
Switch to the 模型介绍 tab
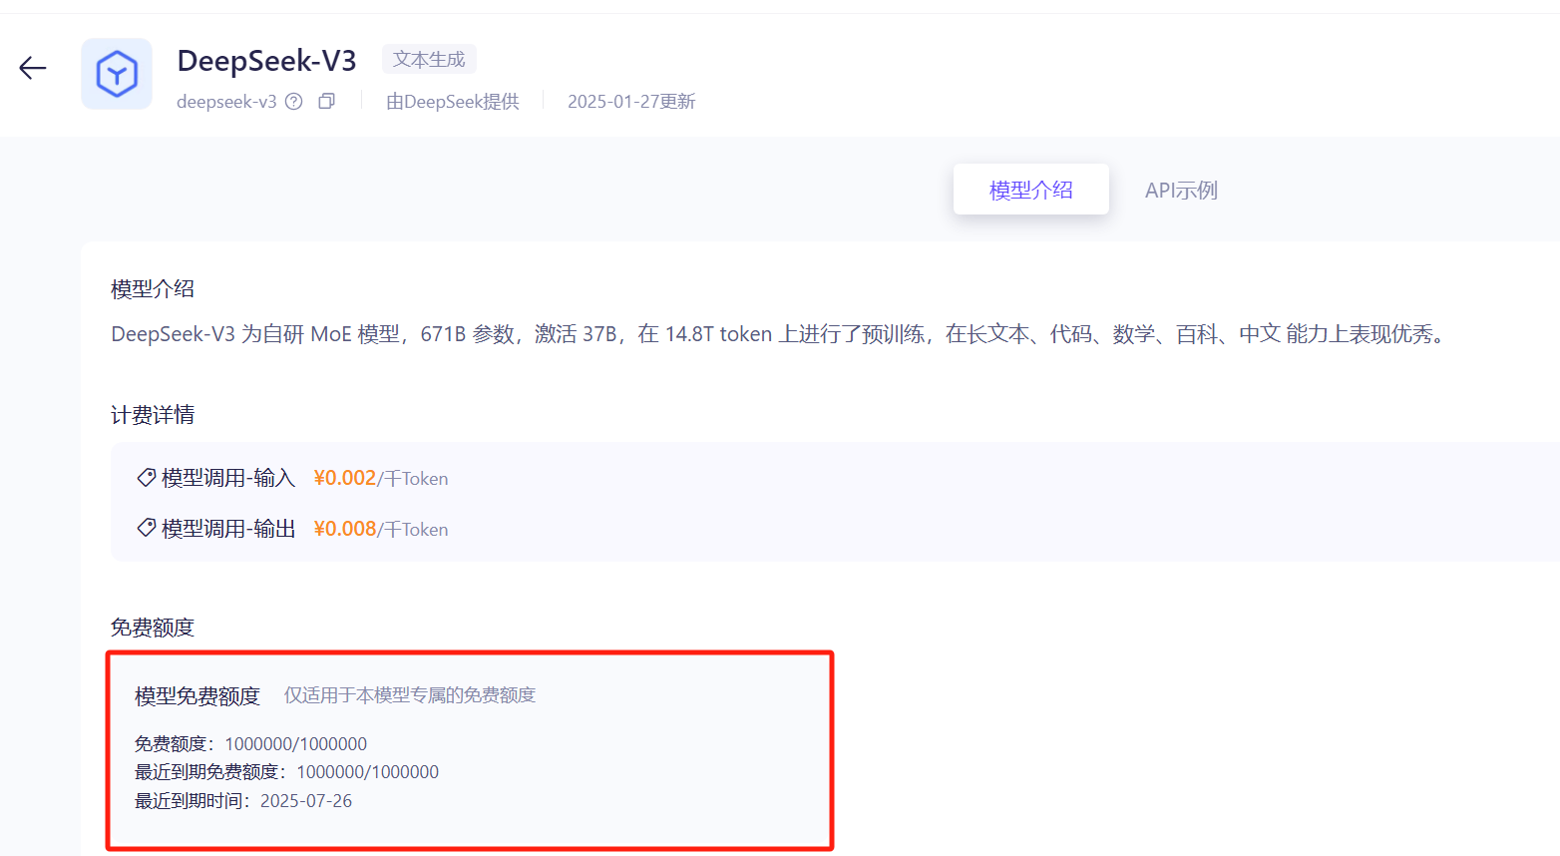click(1030, 190)
